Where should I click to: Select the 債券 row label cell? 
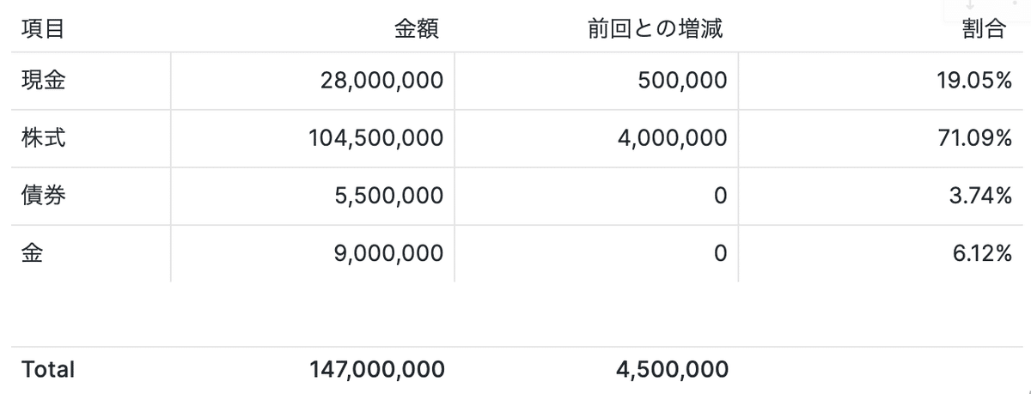[44, 196]
